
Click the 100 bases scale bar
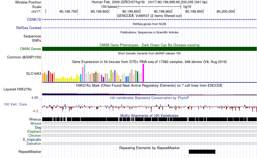coord(149,7)
